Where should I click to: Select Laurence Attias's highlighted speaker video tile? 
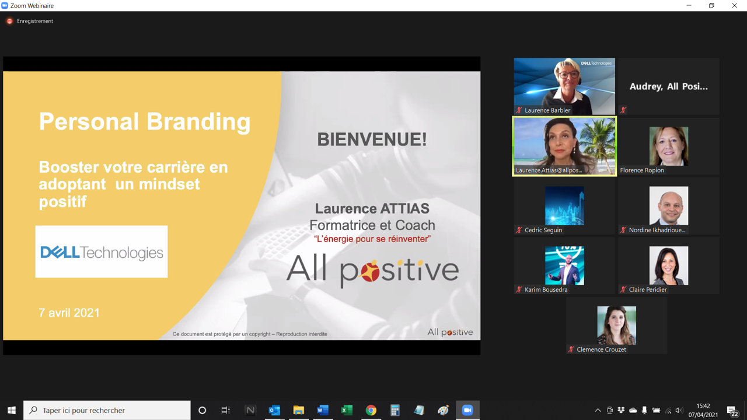[x=564, y=146]
